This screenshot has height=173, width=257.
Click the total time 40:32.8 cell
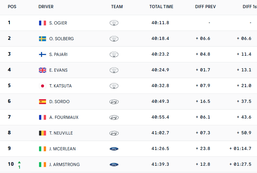[x=160, y=86]
